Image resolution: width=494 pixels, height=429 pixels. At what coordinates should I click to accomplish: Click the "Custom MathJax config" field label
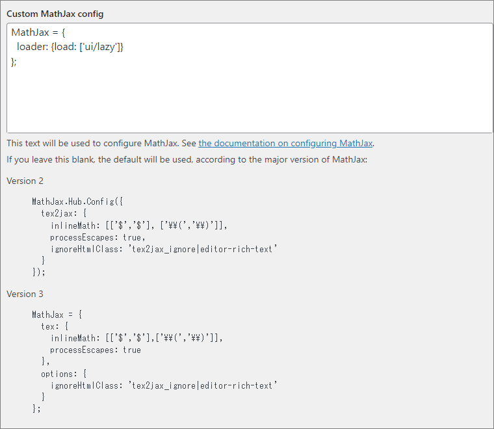[x=55, y=14]
